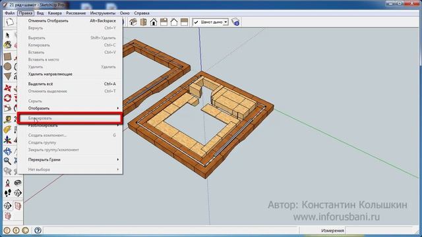The height and width of the screenshot is (237, 422).
Task: Choose Удалить направляющие entry
Action: pos(70,74)
